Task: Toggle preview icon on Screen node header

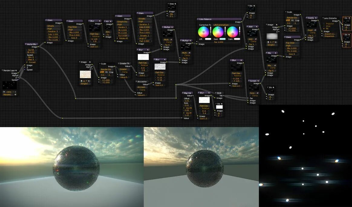Action: coord(258,81)
